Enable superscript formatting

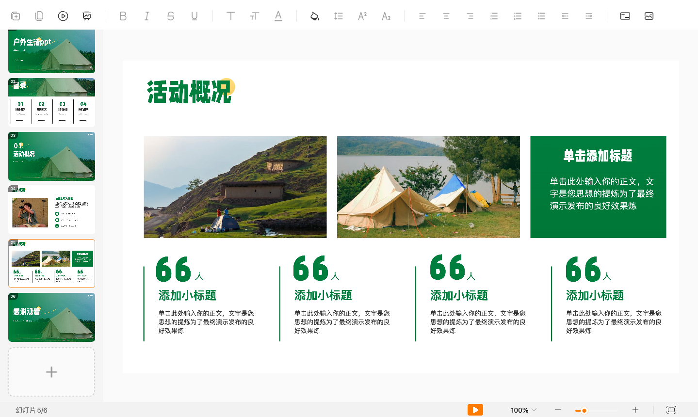pos(362,16)
